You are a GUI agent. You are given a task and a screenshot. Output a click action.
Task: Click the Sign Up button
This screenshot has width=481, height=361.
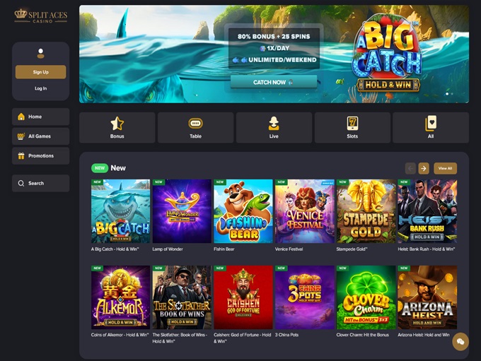coord(40,72)
